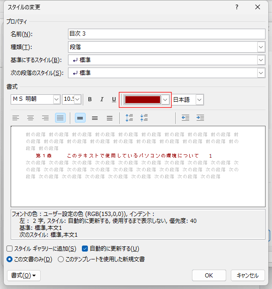Open the 基準にするスタイル dropdown
The image size is (272, 289).
pos(261,60)
